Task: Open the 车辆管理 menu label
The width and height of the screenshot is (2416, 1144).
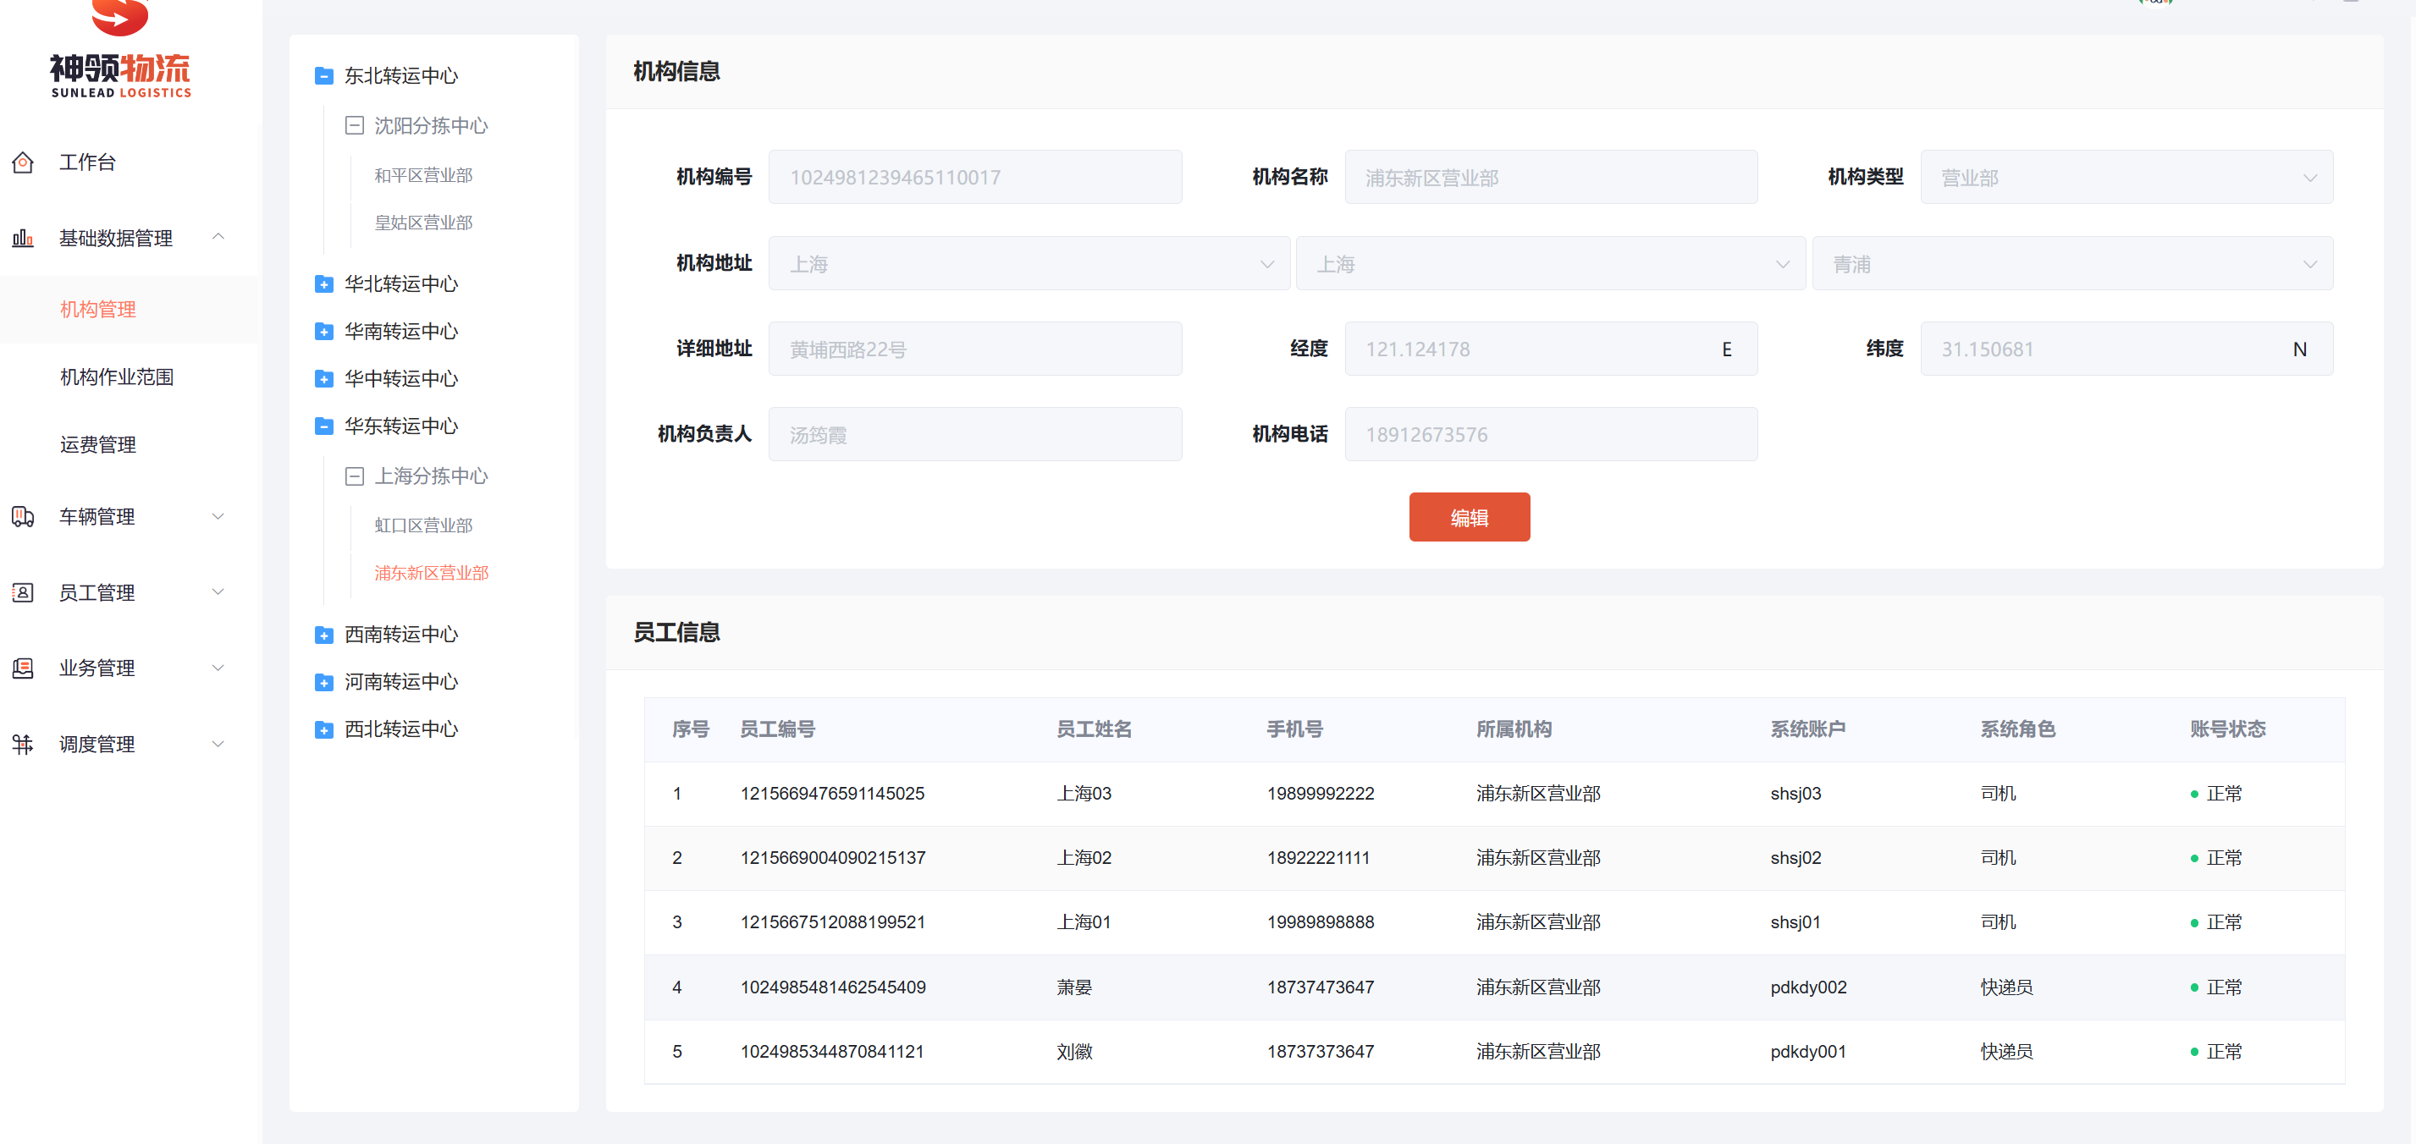Action: [97, 517]
